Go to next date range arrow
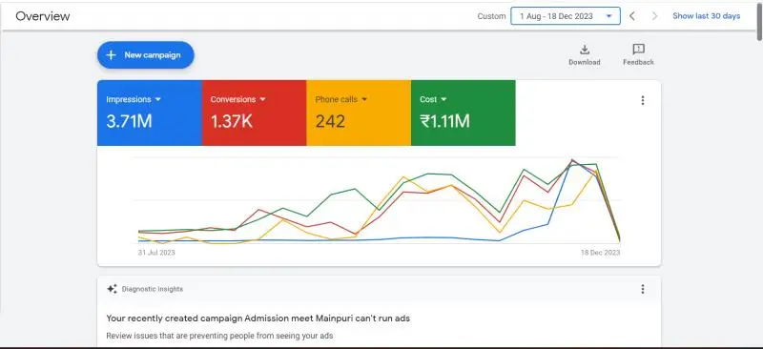The height and width of the screenshot is (349, 763). click(654, 16)
